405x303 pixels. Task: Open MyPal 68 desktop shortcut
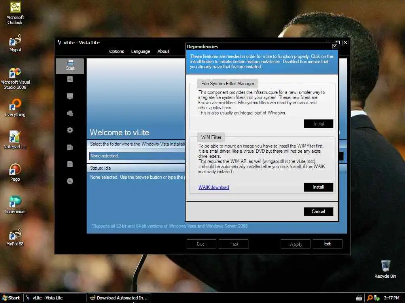pos(15,237)
